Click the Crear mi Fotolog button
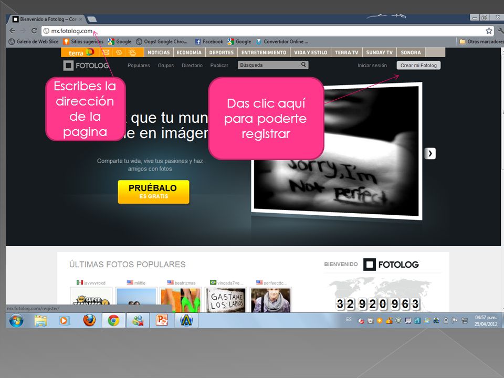The height and width of the screenshot is (378, 504). pyautogui.click(x=418, y=65)
